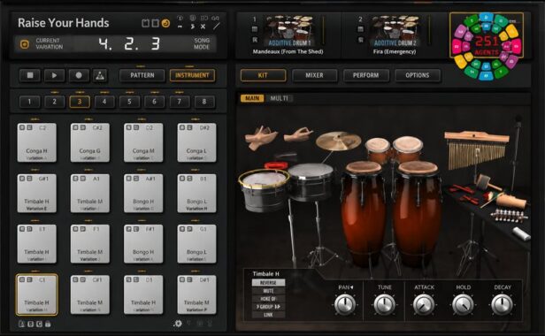Select the Multi kit sub-tab
This screenshot has height=336, width=545.
279,98
